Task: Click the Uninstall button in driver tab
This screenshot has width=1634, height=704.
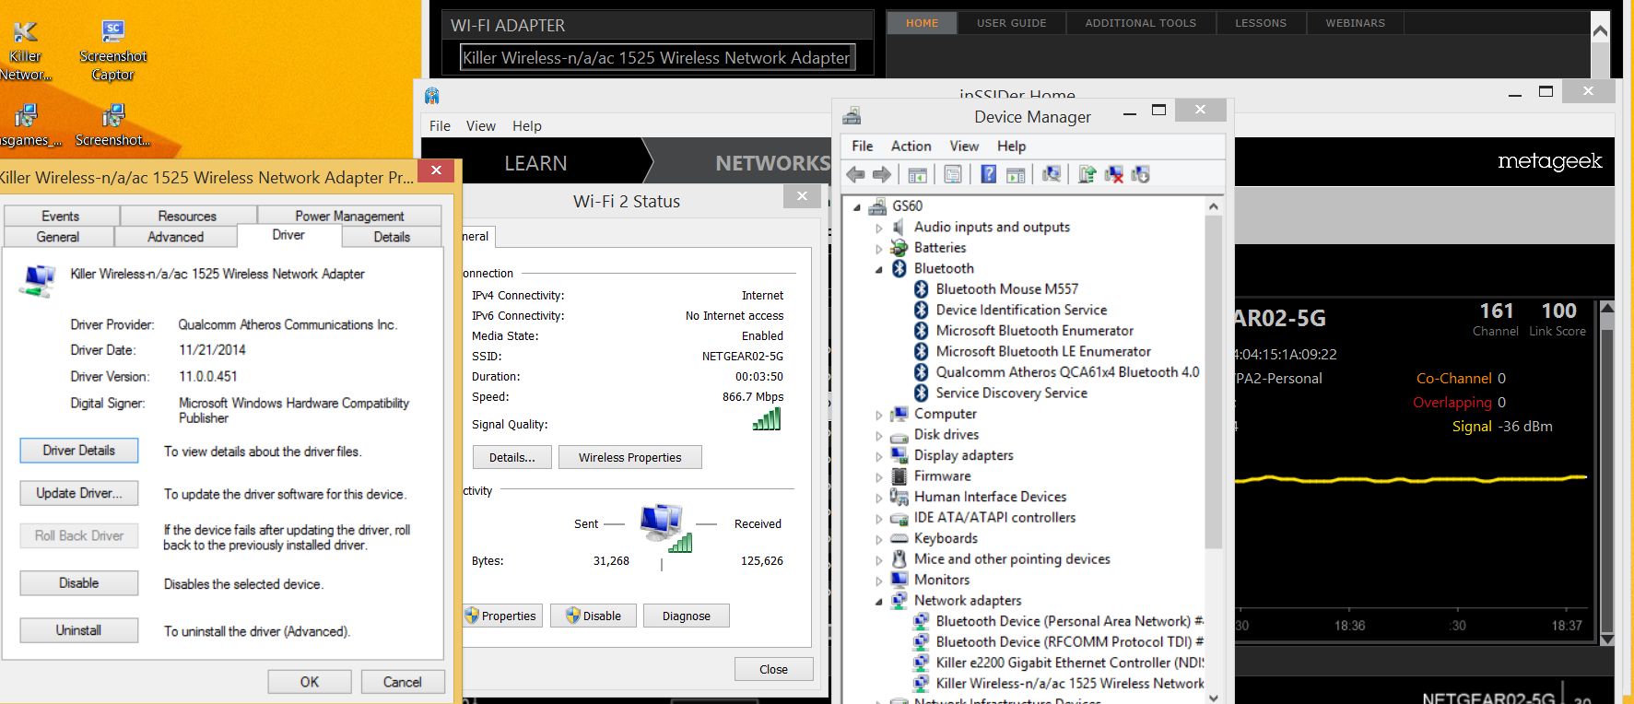Action: click(79, 630)
